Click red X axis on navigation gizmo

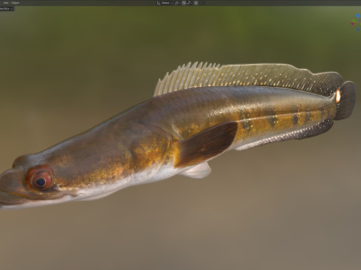pyautogui.click(x=353, y=23)
